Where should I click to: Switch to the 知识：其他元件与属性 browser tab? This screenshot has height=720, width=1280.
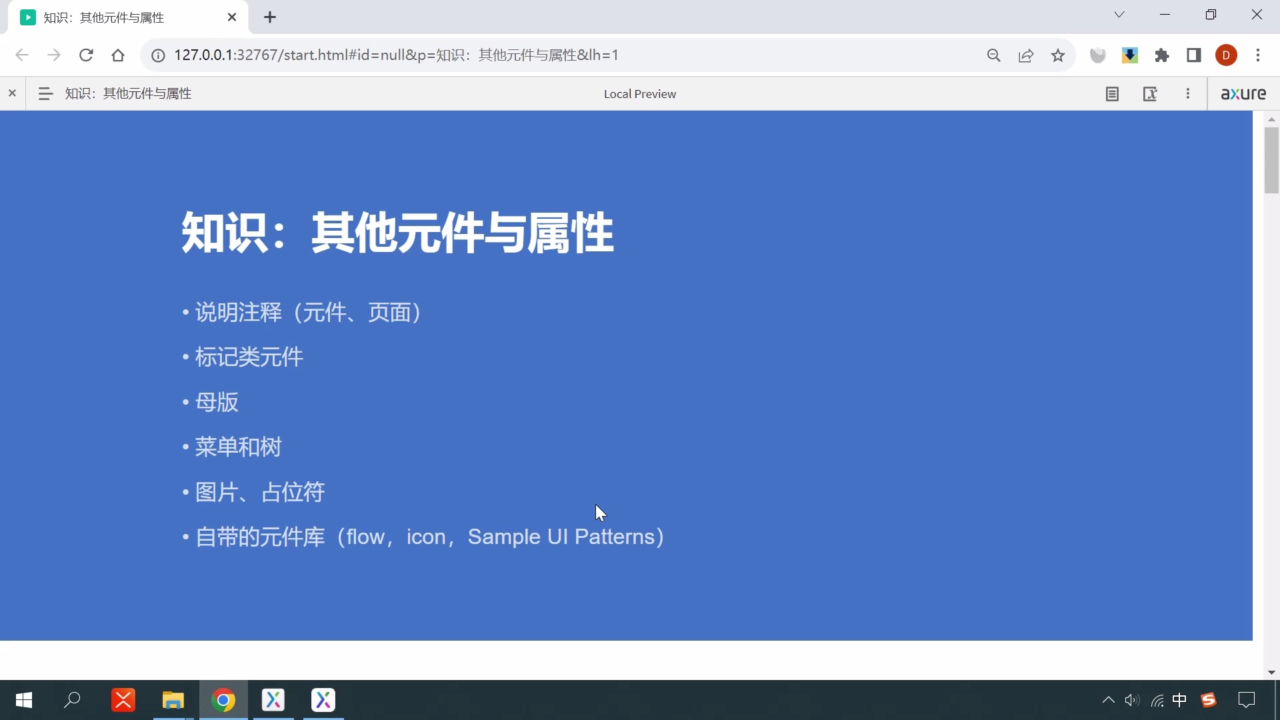tap(120, 17)
